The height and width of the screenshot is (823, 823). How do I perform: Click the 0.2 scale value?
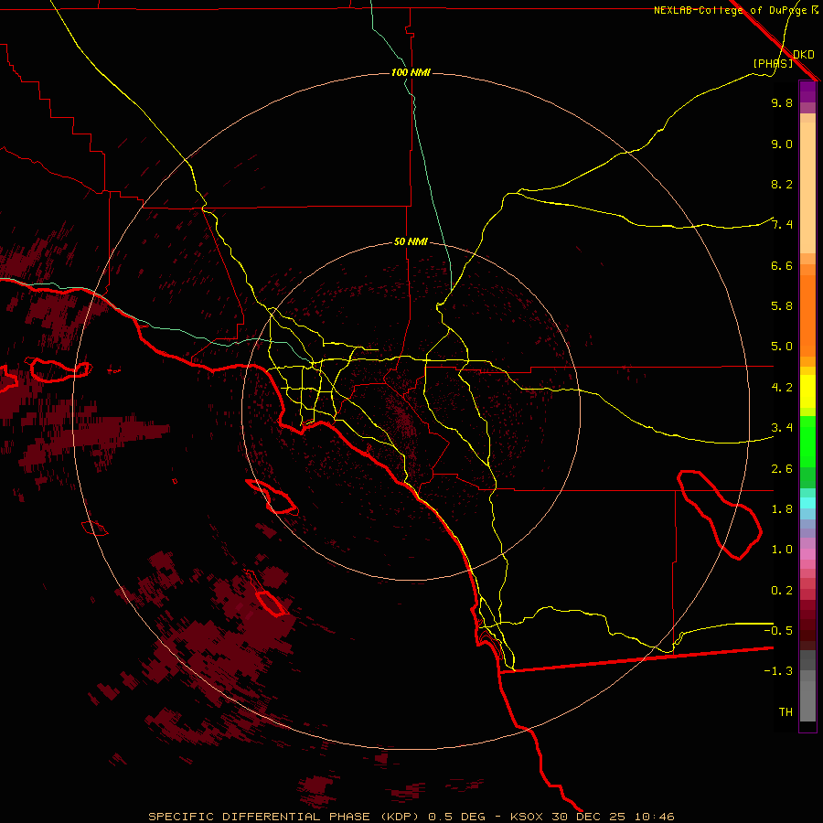point(782,591)
